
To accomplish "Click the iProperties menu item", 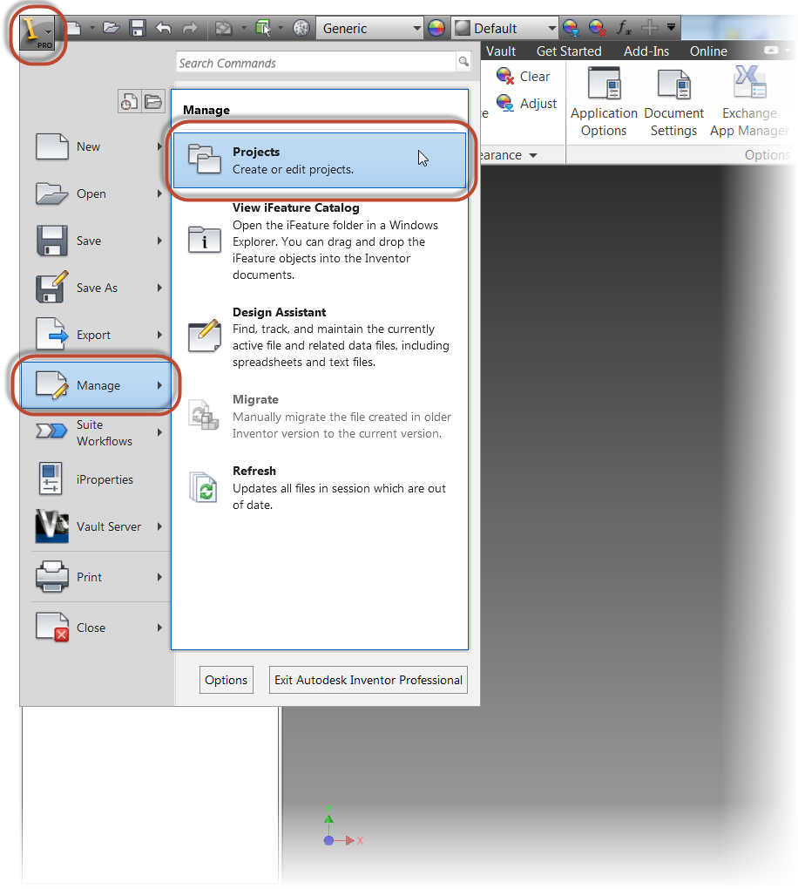I will click(x=97, y=479).
